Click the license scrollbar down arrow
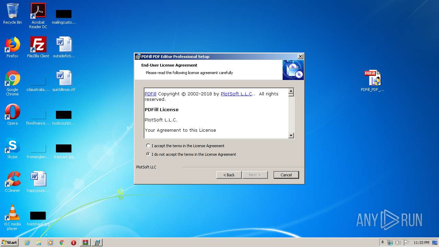439x247 pixels. (291, 136)
